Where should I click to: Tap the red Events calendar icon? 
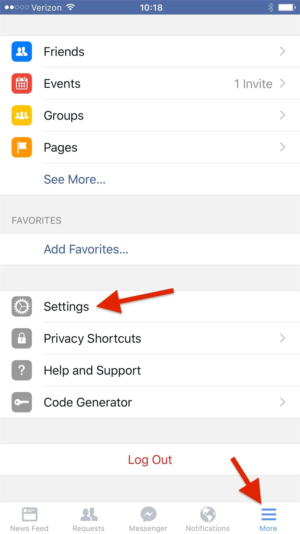point(22,83)
